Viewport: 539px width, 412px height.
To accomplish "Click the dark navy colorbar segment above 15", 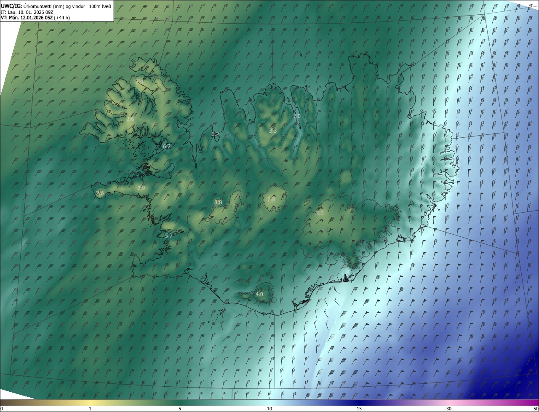I will coord(359,402).
